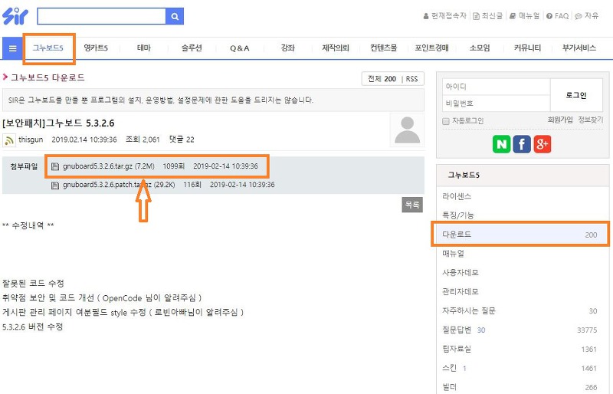Open the 포인트경매 menu tab
The height and width of the screenshot is (394, 613).
pyautogui.click(x=431, y=48)
